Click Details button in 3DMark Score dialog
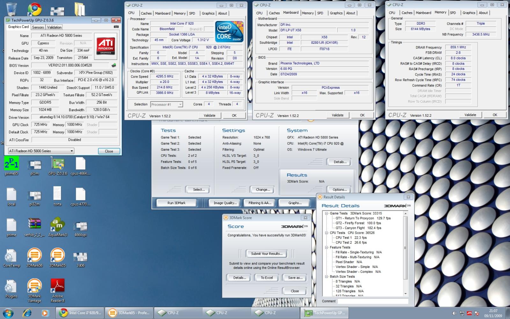510x319 pixels. pos(240,278)
